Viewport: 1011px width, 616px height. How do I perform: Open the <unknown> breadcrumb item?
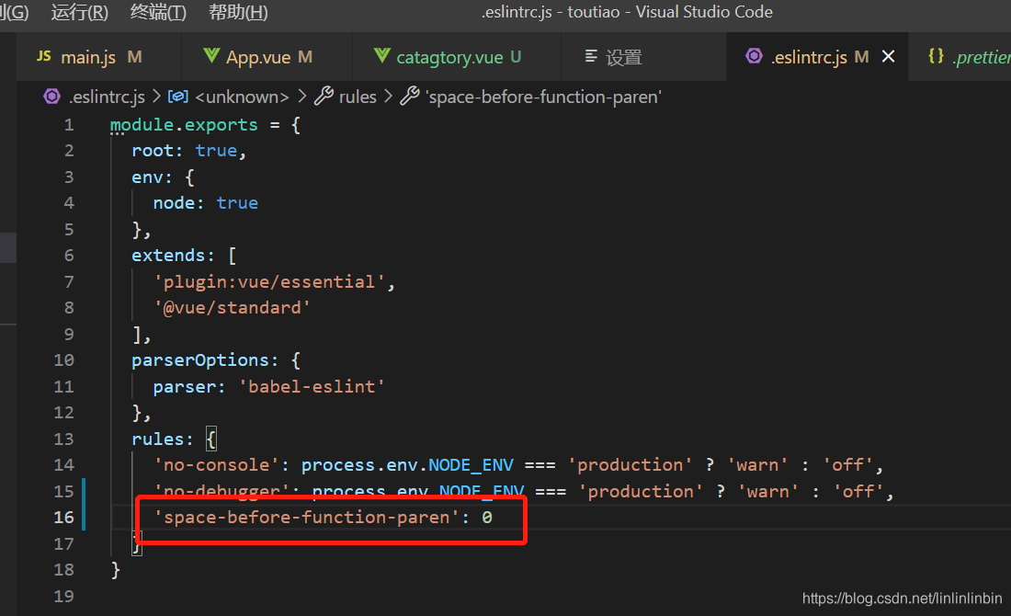[x=242, y=97]
